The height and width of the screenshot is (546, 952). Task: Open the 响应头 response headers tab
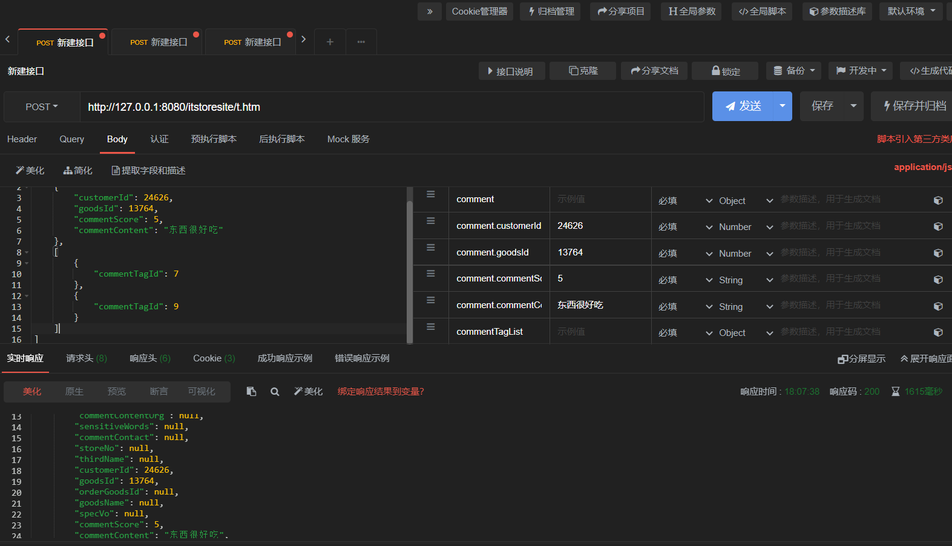pyautogui.click(x=150, y=358)
